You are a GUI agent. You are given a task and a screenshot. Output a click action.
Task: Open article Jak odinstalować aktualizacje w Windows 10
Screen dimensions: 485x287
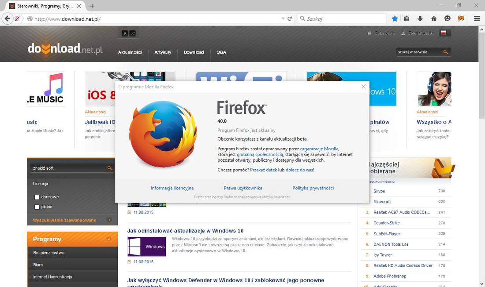(185, 231)
